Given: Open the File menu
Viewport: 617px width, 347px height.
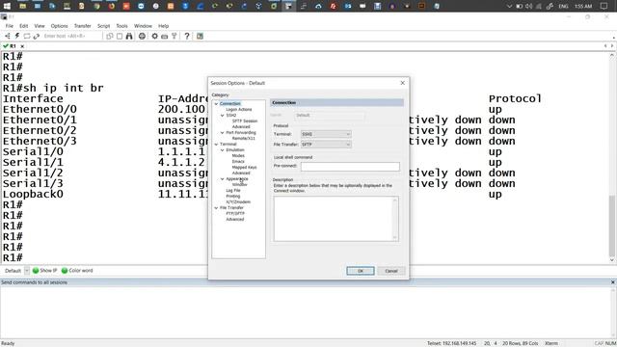Looking at the screenshot, I should pyautogui.click(x=10, y=26).
